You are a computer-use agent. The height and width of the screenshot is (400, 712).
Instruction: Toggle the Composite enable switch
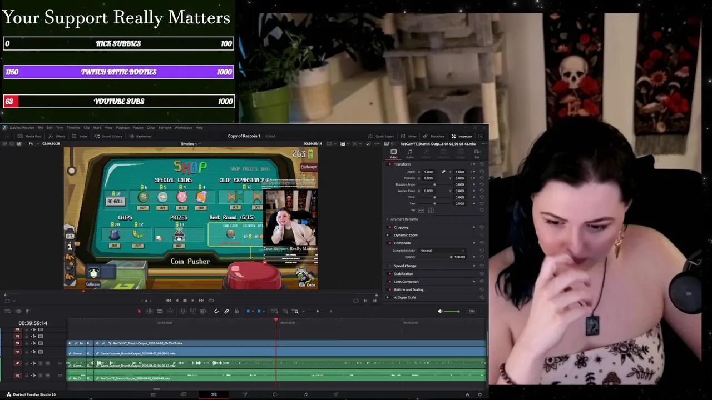[x=389, y=243]
